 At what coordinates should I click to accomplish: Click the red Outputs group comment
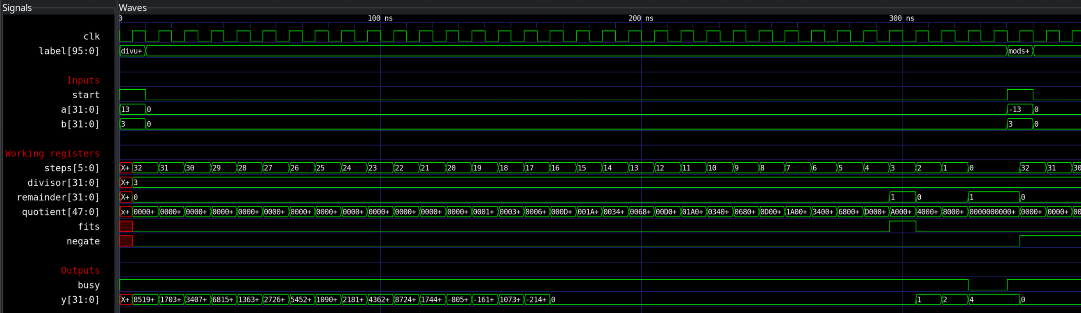[x=80, y=271]
